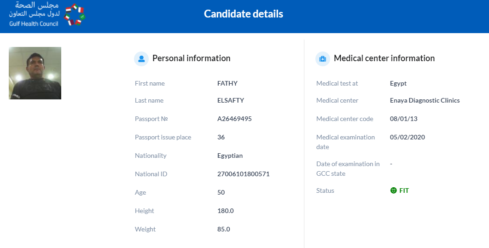Image resolution: width=489 pixels, height=248 pixels.
Task: Click the passport number A26469495
Action: pyautogui.click(x=234, y=119)
